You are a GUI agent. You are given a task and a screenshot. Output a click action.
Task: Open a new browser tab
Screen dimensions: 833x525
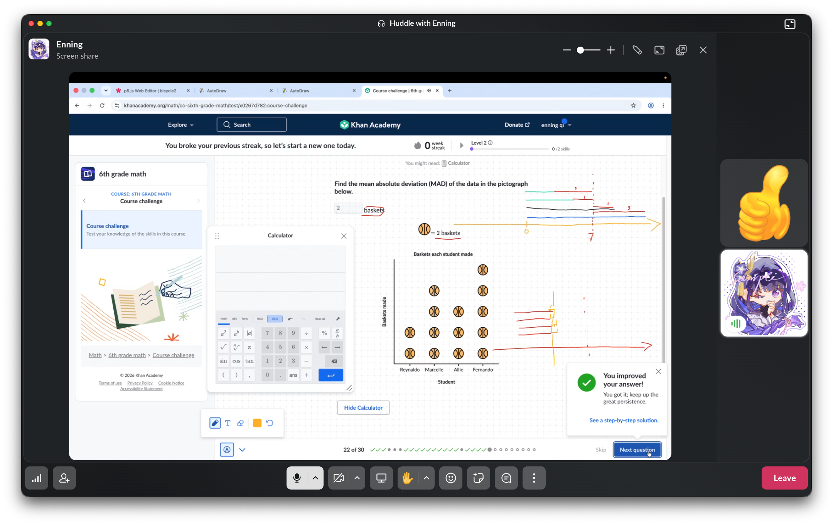450,91
